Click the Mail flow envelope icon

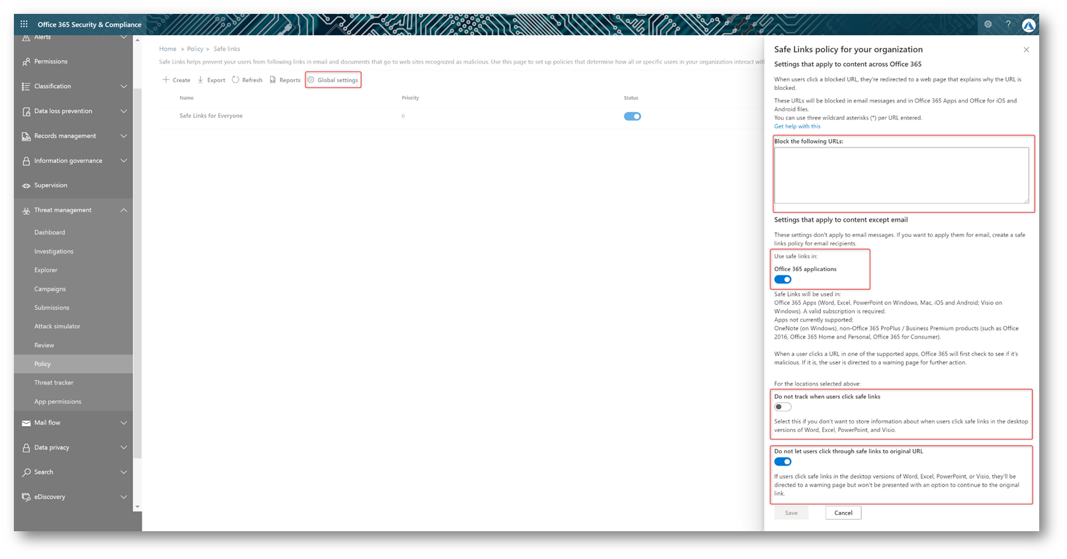(x=26, y=423)
